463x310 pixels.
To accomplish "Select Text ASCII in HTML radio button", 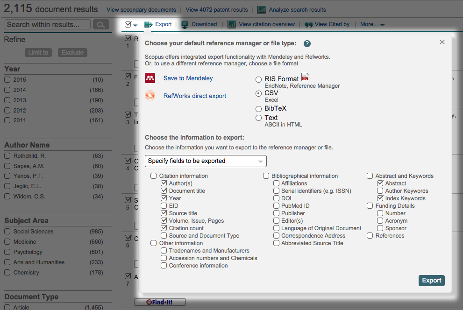I will [258, 118].
